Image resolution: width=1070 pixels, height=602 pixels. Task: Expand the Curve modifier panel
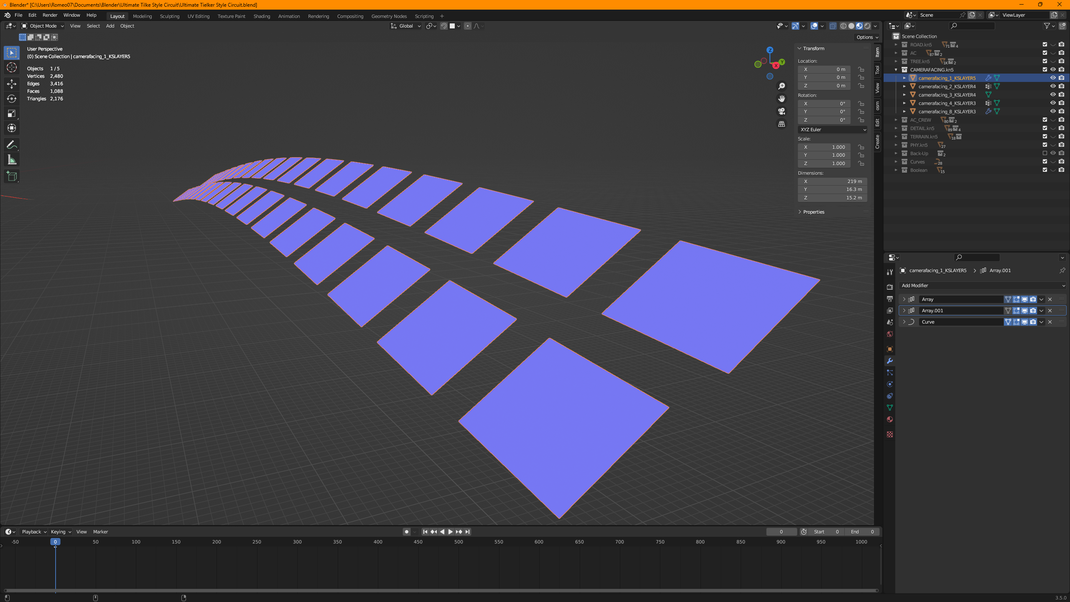[x=904, y=322]
